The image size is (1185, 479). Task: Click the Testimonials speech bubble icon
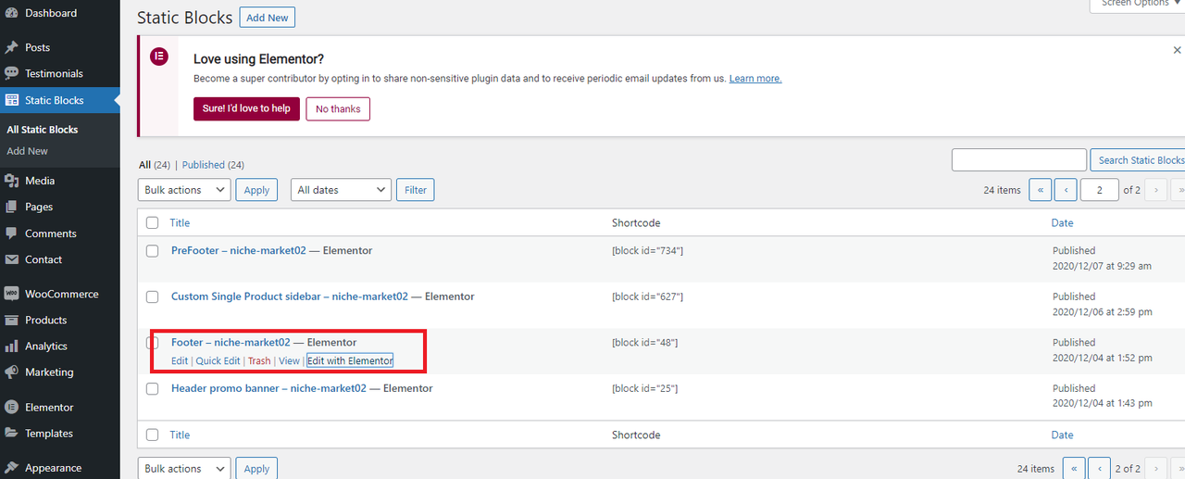[11, 73]
